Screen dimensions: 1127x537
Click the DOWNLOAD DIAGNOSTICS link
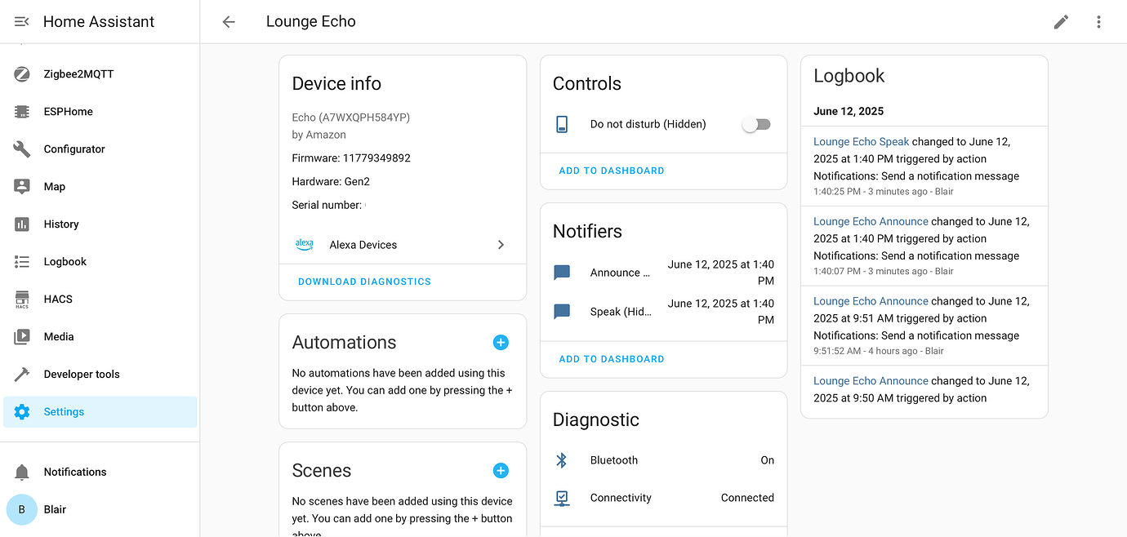coord(363,281)
